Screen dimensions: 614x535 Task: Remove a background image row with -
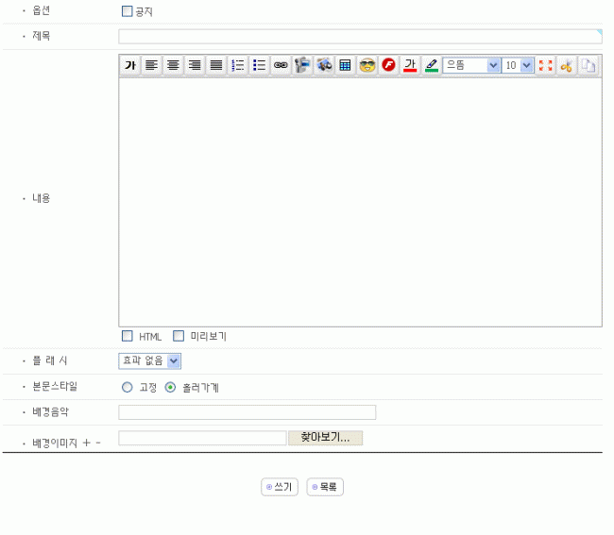[98, 443]
